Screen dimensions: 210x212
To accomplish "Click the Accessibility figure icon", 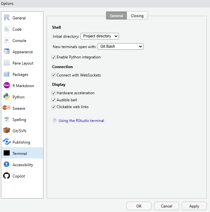I will (x=7, y=164).
